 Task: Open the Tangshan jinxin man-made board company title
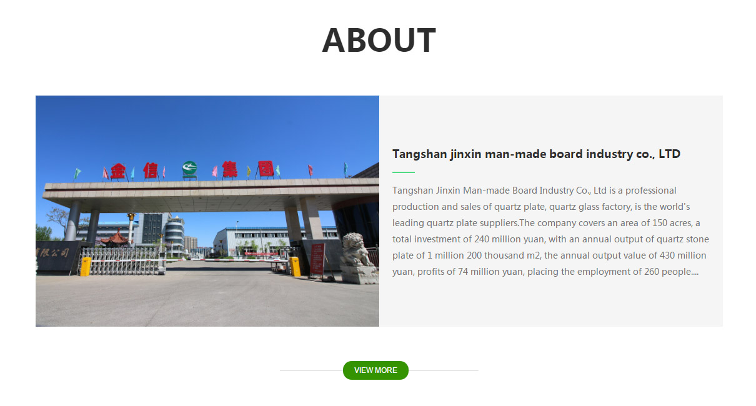click(x=536, y=154)
